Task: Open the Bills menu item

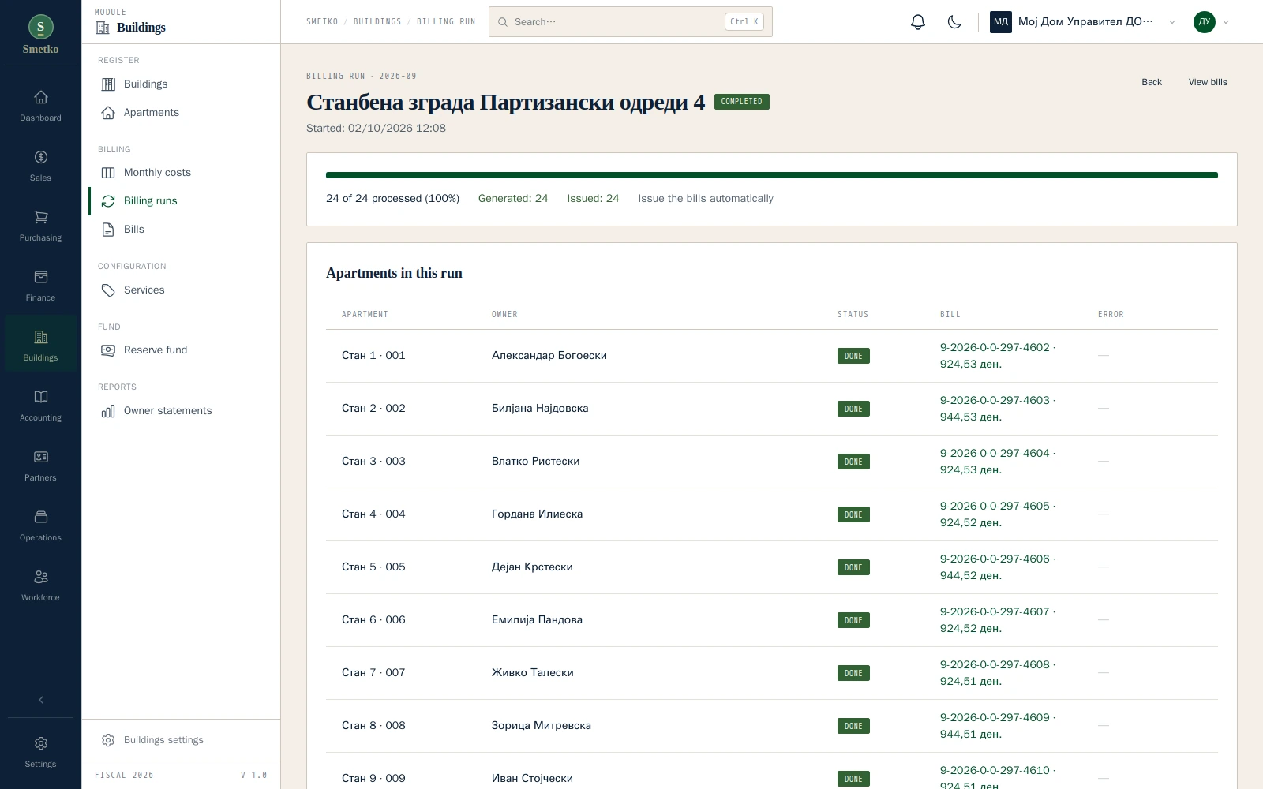Action: click(x=181, y=229)
